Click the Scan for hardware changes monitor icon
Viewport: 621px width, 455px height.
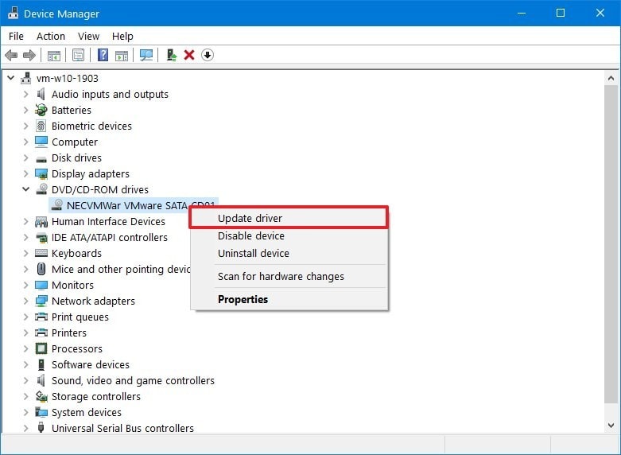[146, 55]
